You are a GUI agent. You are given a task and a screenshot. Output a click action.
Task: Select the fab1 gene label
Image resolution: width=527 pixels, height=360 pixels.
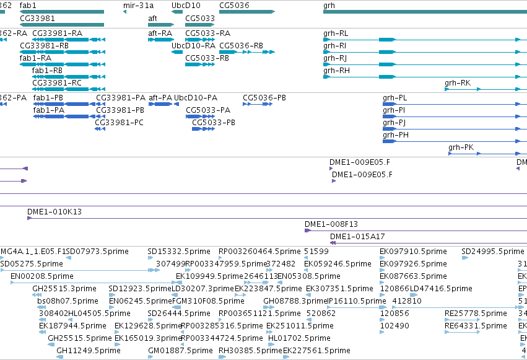pos(28,6)
